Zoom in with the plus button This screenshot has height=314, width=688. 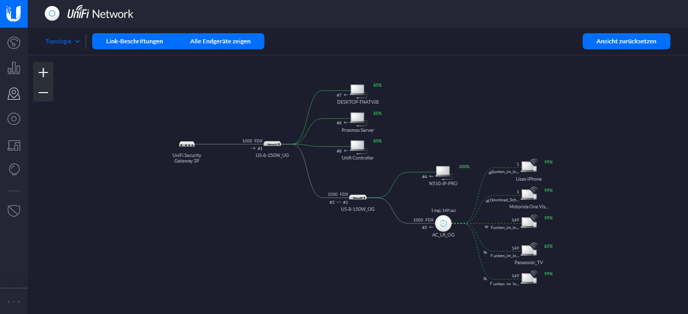tap(43, 72)
